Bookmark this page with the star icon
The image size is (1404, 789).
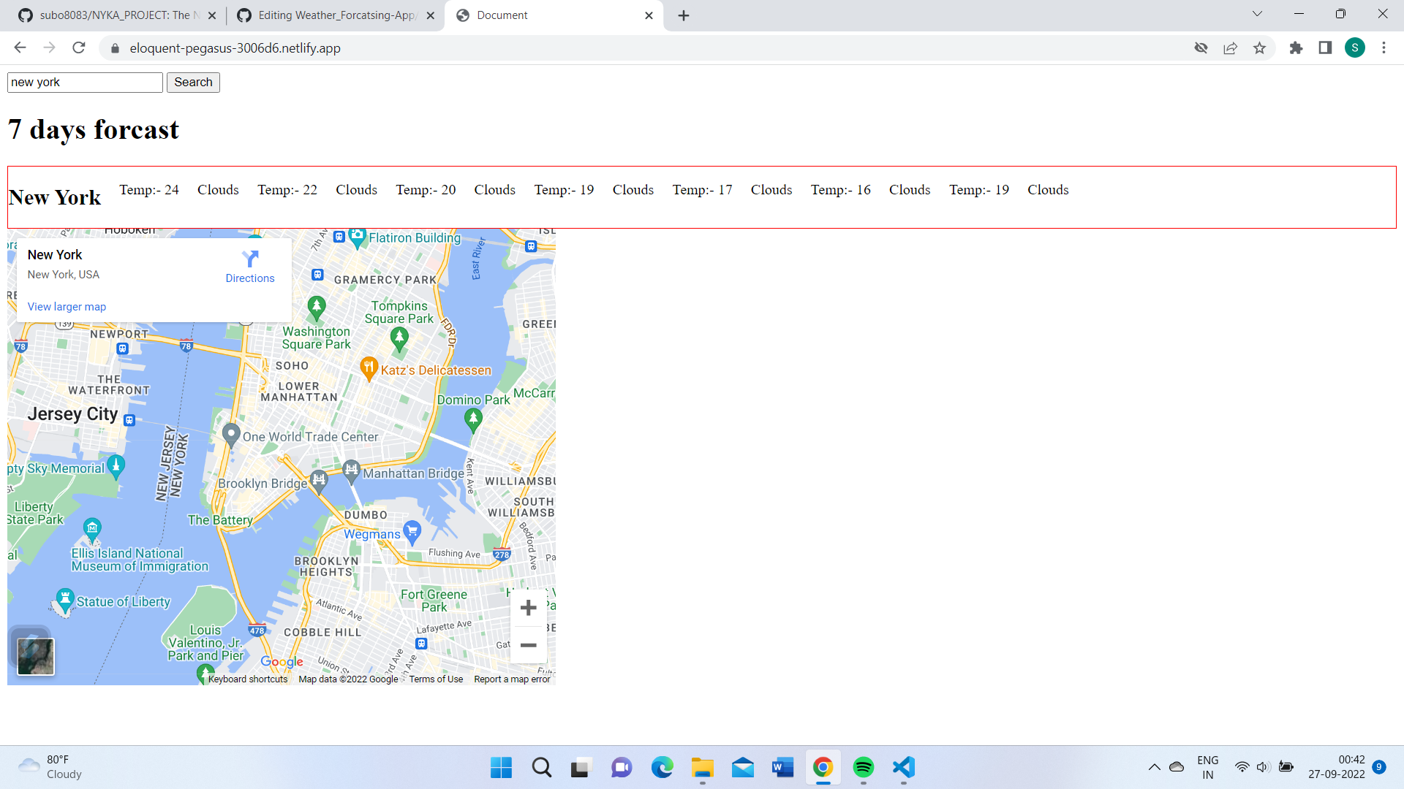tap(1260, 47)
